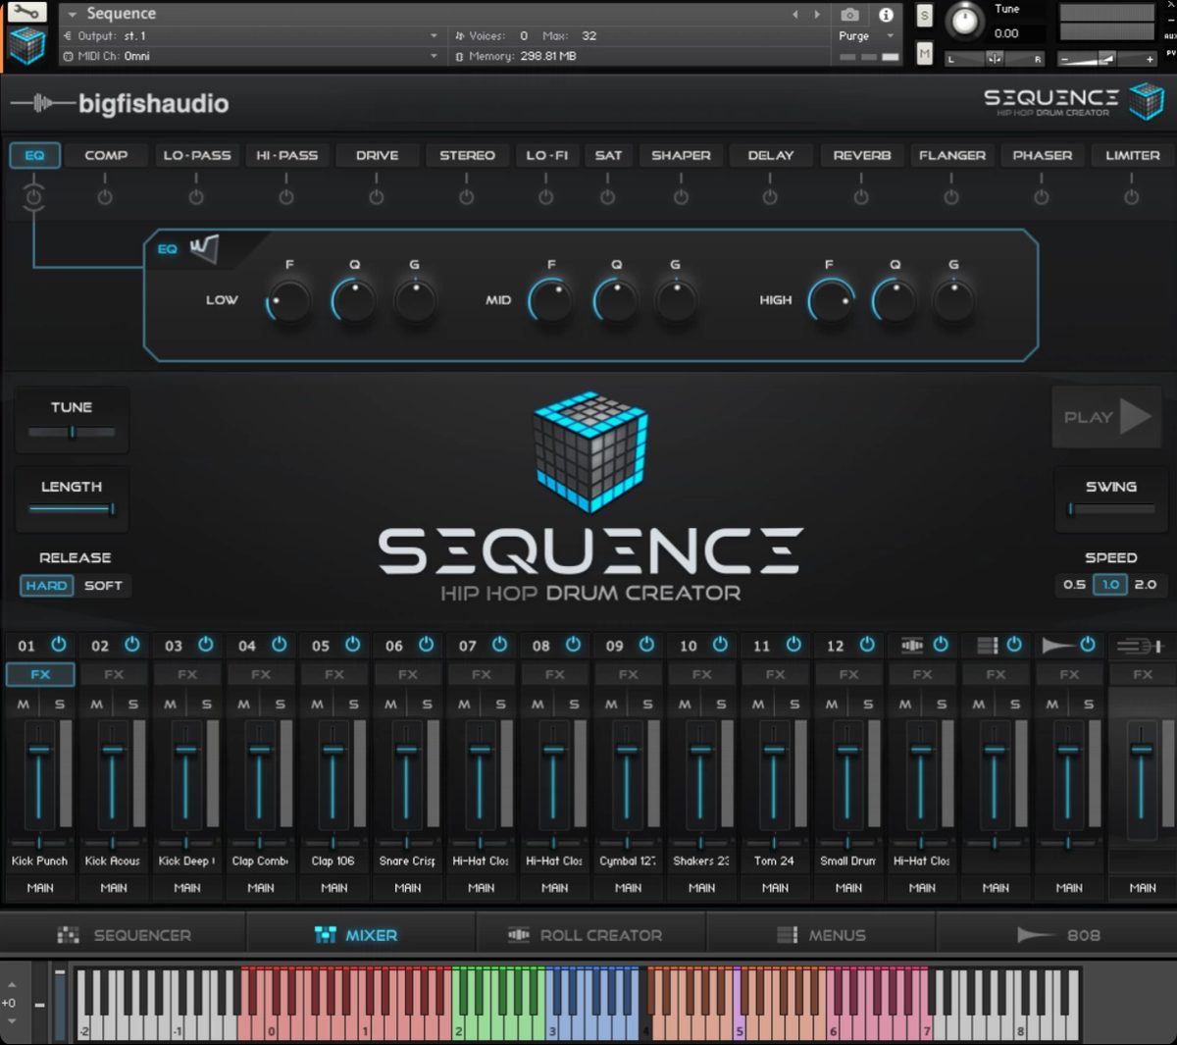The height and width of the screenshot is (1045, 1177).
Task: Open FX for channel 07
Action: click(x=482, y=674)
